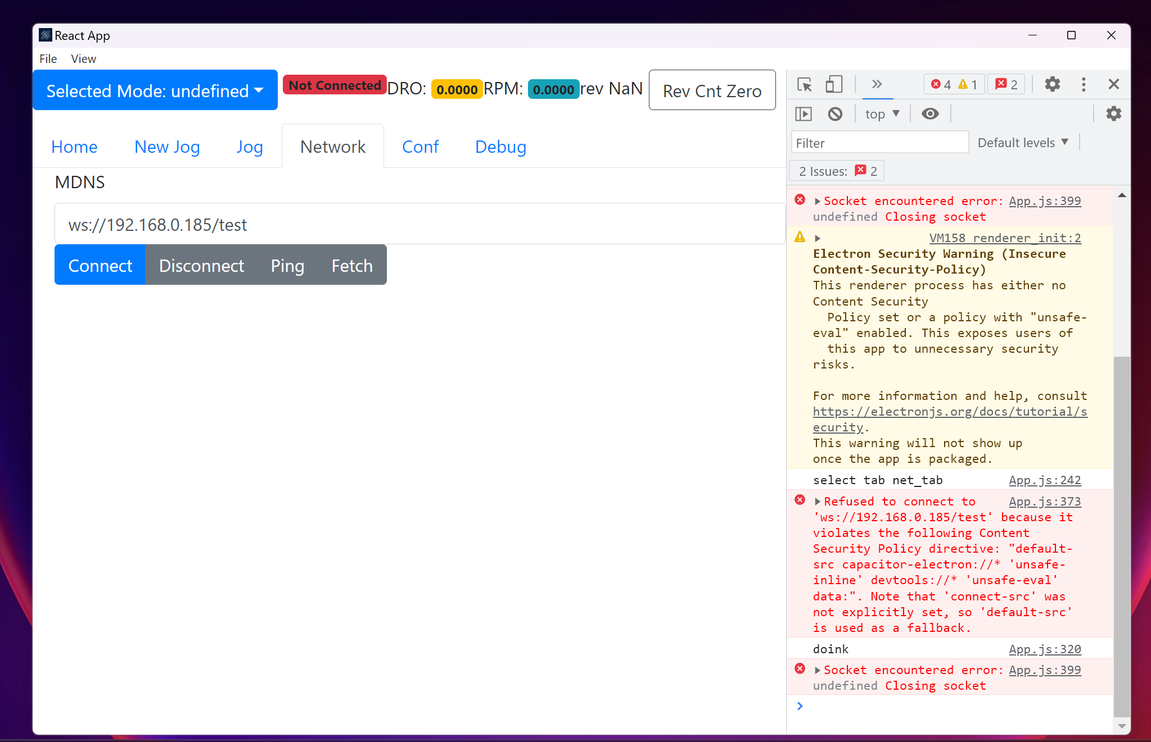Viewport: 1151px width, 742px height.
Task: Close the DevTools panel
Action: click(1113, 84)
